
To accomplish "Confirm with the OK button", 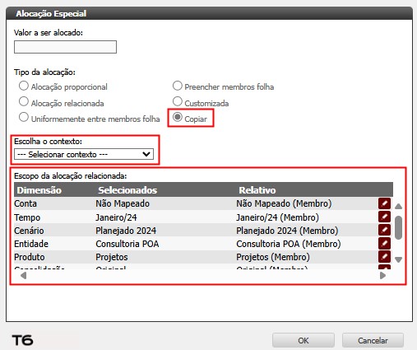I will click(303, 340).
